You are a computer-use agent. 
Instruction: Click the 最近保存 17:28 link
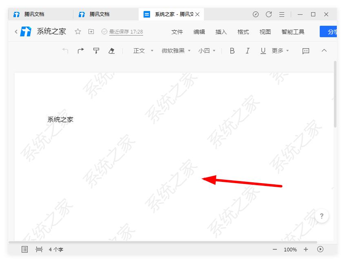126,32
